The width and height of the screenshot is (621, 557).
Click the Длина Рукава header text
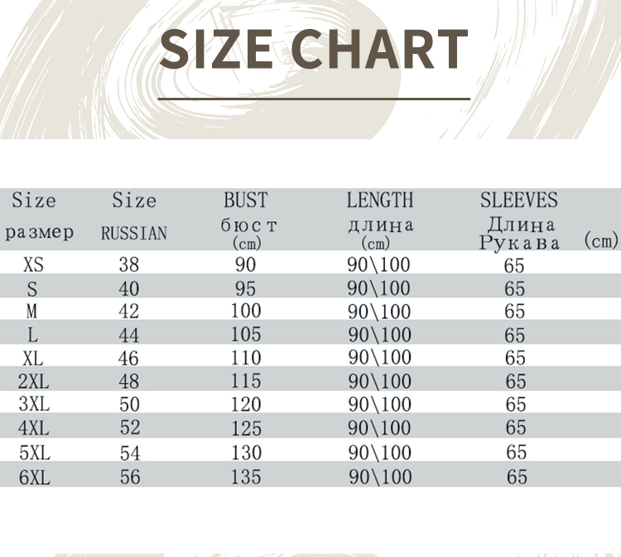(520, 234)
